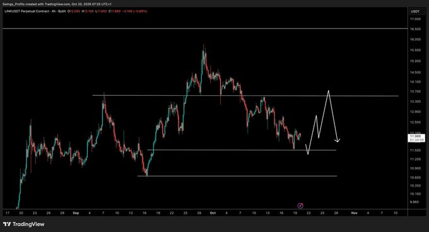Click the header text 'Swings_Profits created with TradingView.com'

37,4
